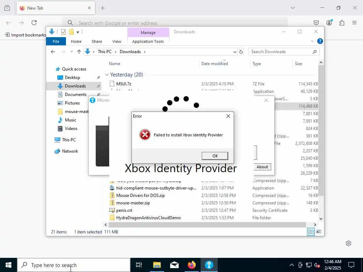Select This PC in navigation pane
Image resolution: width=363 pixels, height=272 pixels.
(x=69, y=140)
